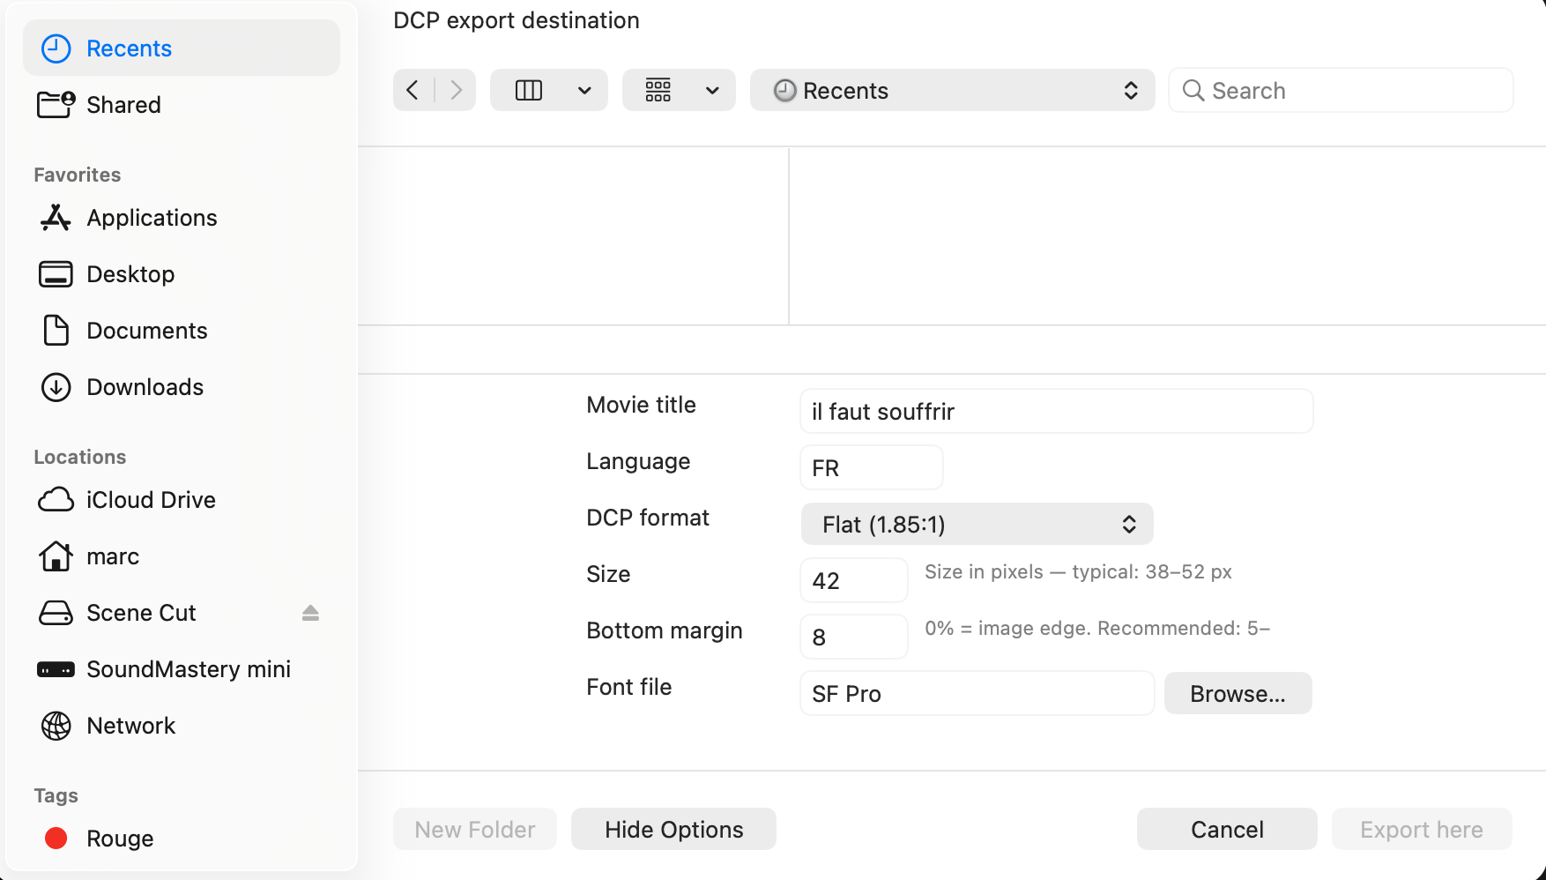The width and height of the screenshot is (1546, 880).
Task: Select Downloads in the sidebar
Action: pyautogui.click(x=145, y=387)
